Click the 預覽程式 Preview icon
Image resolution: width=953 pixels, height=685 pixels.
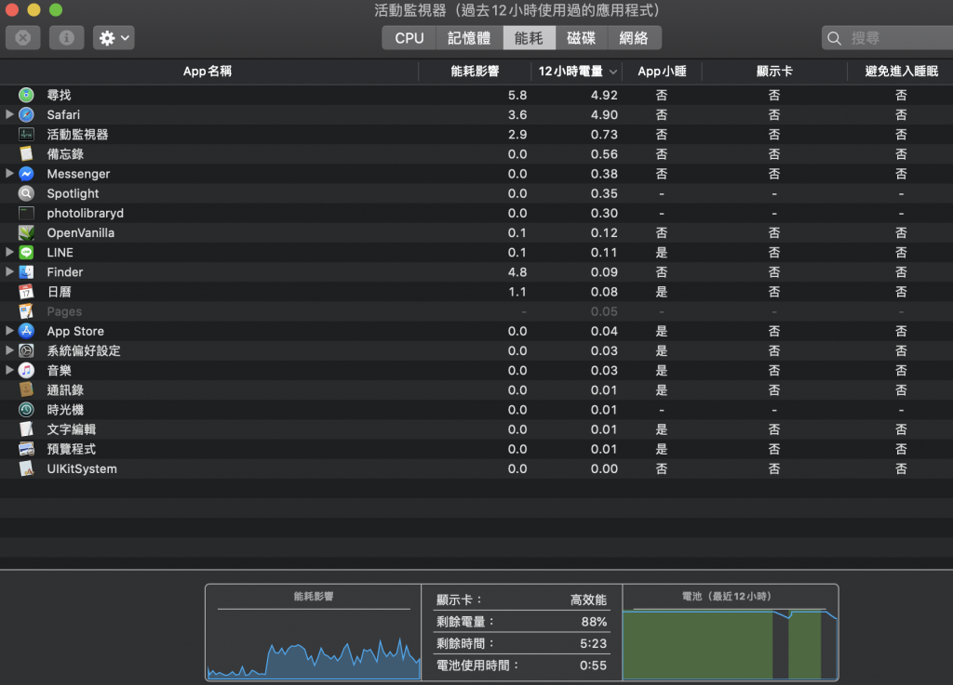(26, 449)
